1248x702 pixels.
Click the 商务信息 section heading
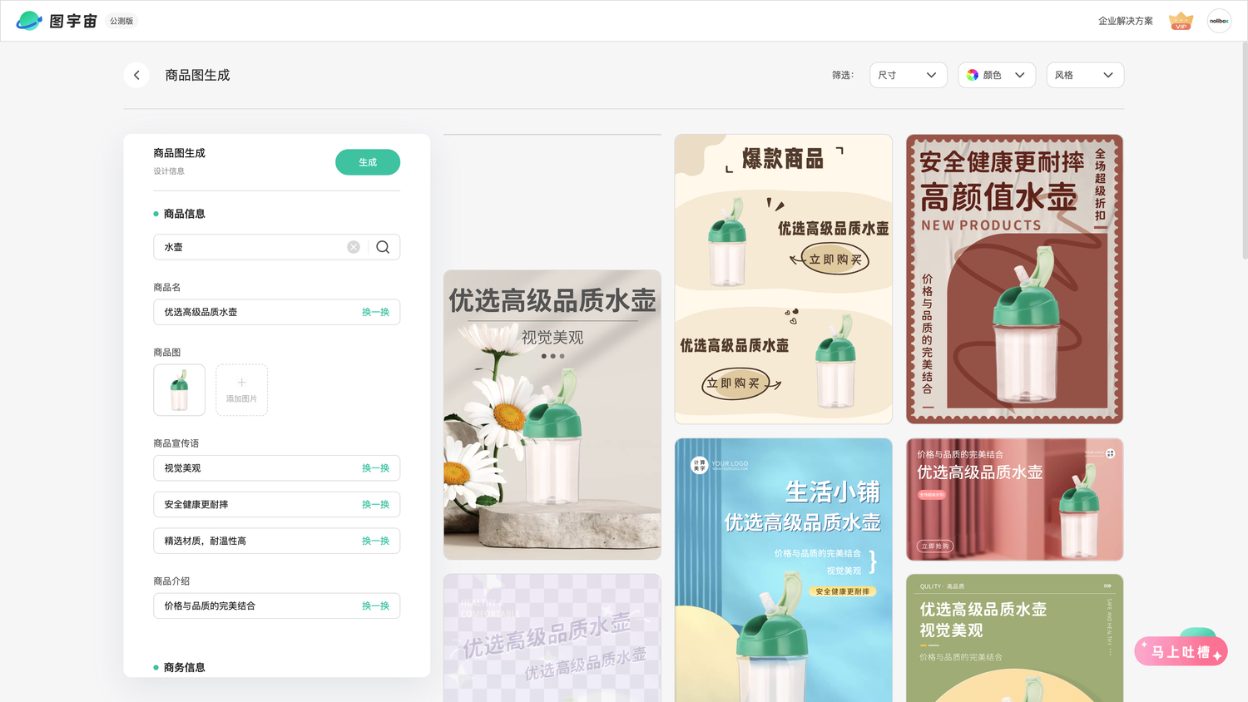tap(184, 667)
